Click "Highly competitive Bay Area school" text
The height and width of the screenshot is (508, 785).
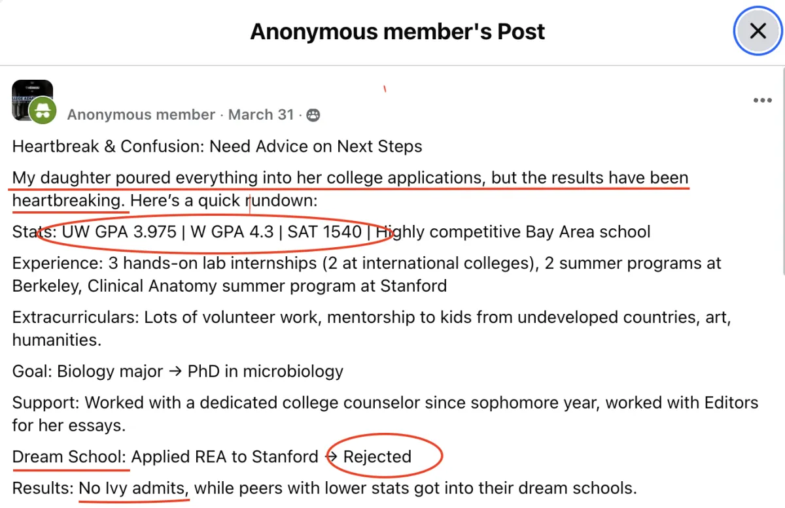pyautogui.click(x=514, y=232)
